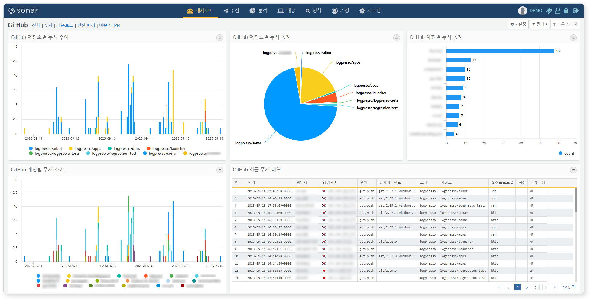The height and width of the screenshot is (301, 591).
Task: Go to next page of results
Action: [x=546, y=287]
